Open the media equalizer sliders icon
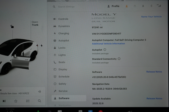 click(x=27, y=101)
